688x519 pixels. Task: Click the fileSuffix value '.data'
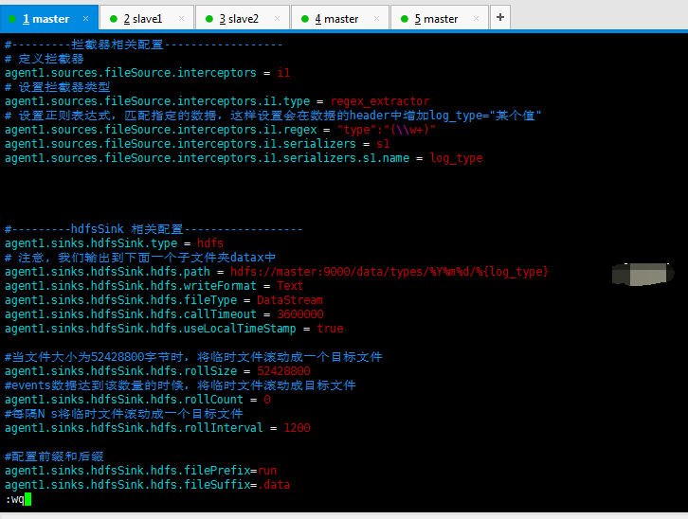click(273, 485)
